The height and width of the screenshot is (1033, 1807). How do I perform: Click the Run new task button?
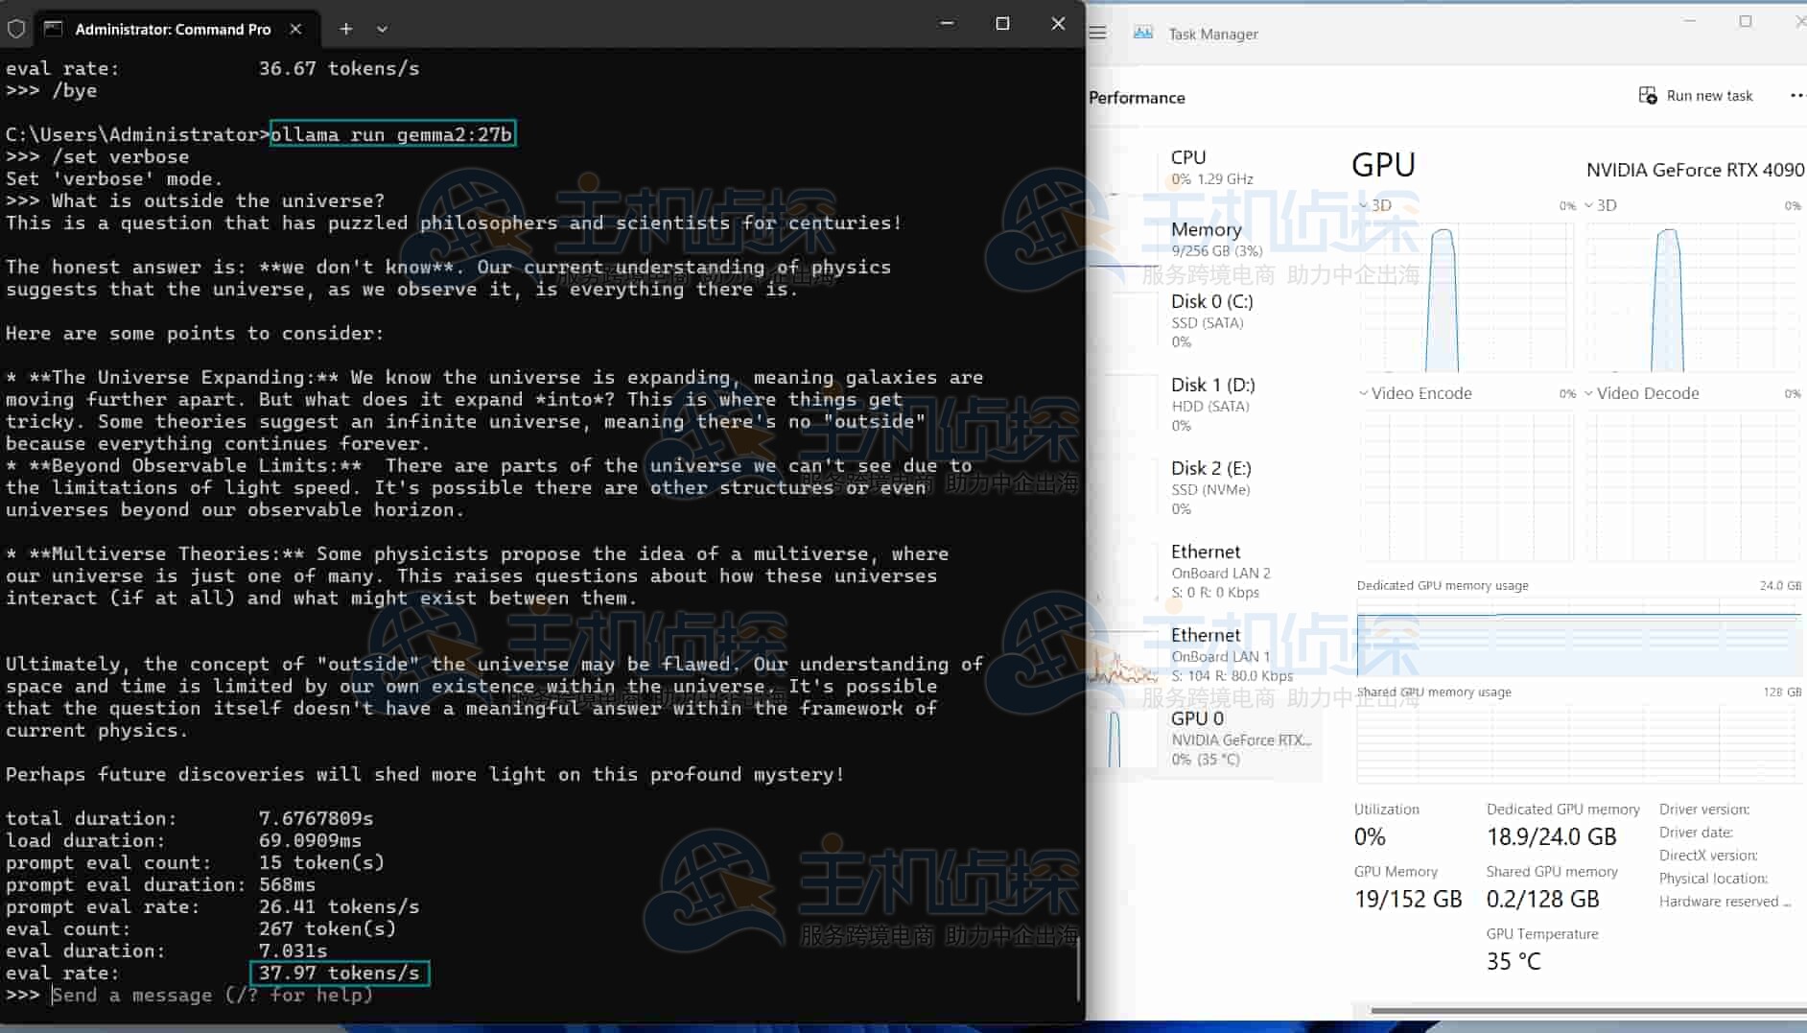point(1696,95)
